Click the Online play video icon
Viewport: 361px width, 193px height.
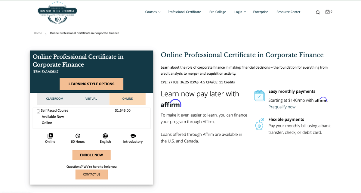point(50,136)
